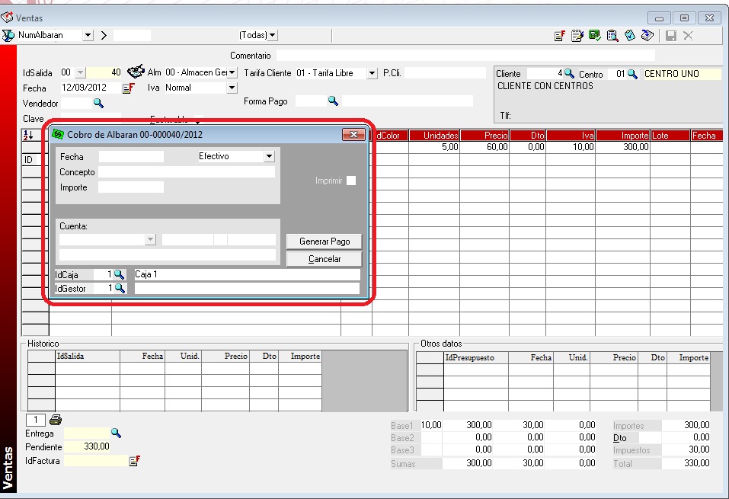This screenshot has width=729, height=499.
Task: Click the copies count box showing 1
Action: point(35,420)
